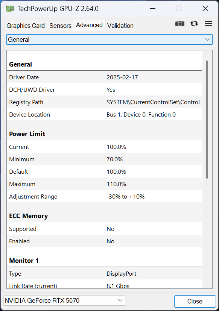
Task: Select the Validation tab
Action: click(x=120, y=26)
